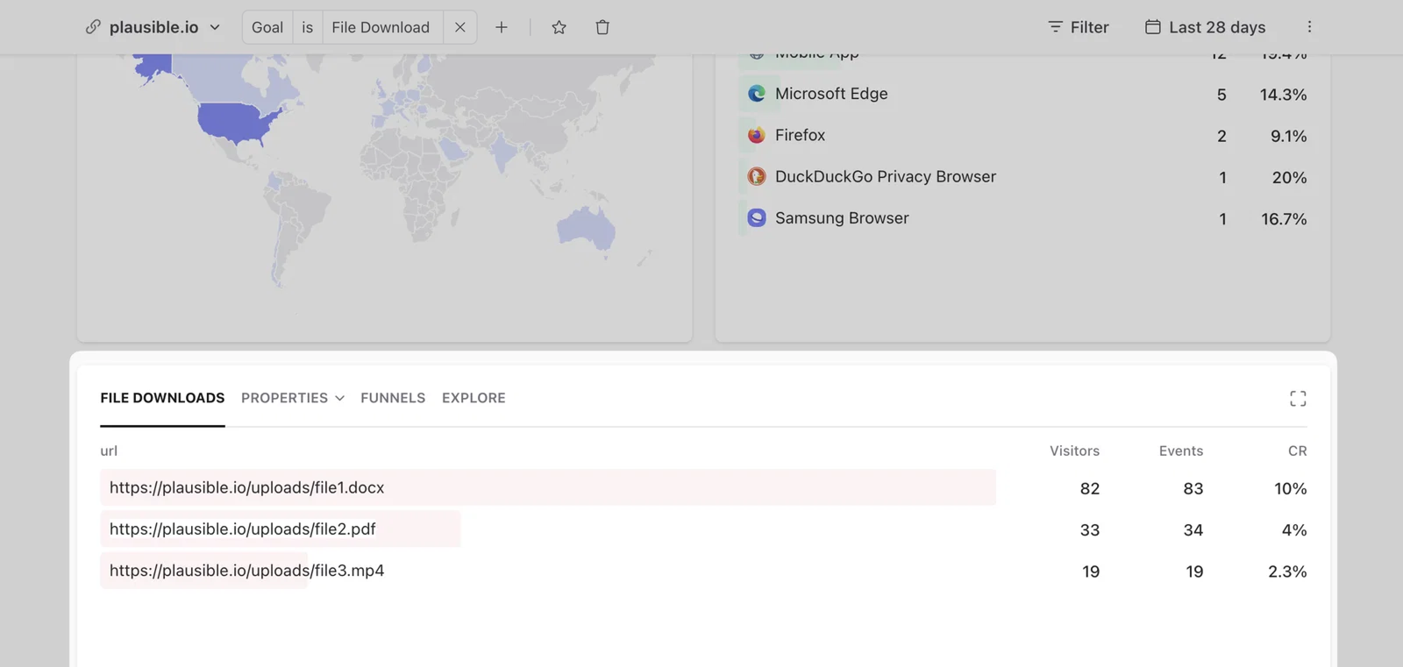Click the file3.mp4 download URL
This screenshot has width=1403, height=667.
(x=246, y=571)
